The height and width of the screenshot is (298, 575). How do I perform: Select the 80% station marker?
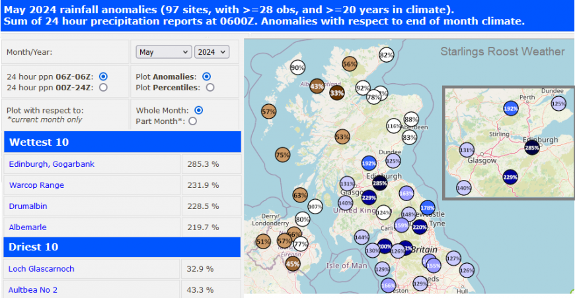pos(302,220)
